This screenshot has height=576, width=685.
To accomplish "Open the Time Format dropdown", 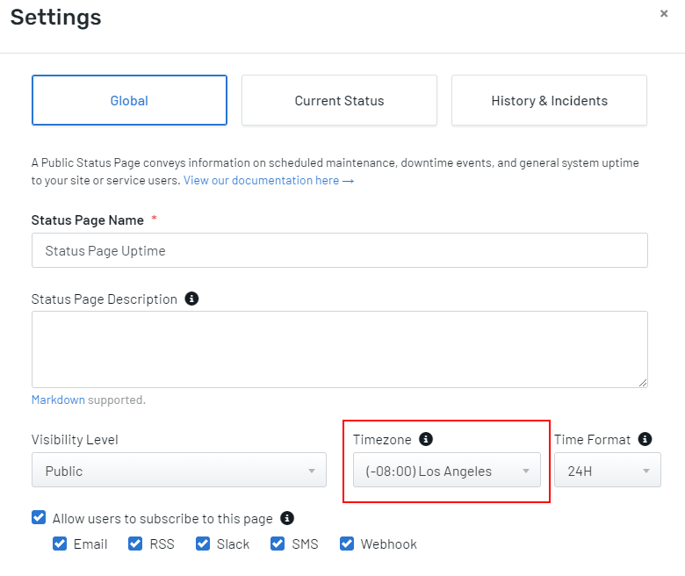I will (x=607, y=471).
